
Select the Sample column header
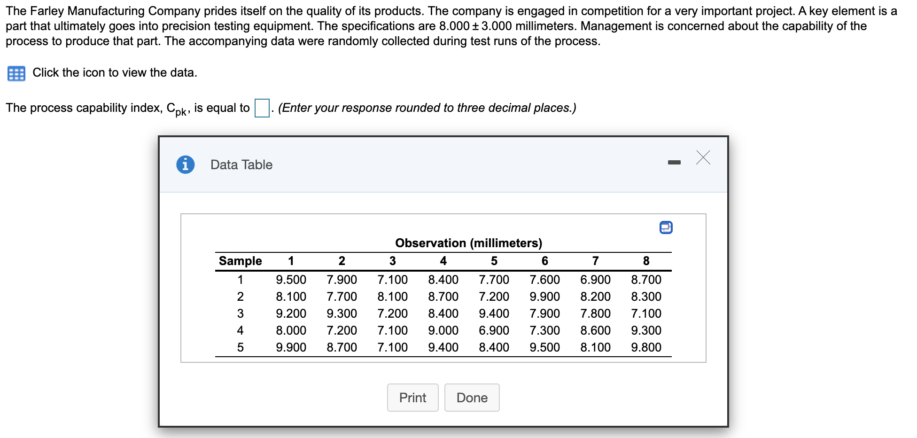[x=240, y=261]
